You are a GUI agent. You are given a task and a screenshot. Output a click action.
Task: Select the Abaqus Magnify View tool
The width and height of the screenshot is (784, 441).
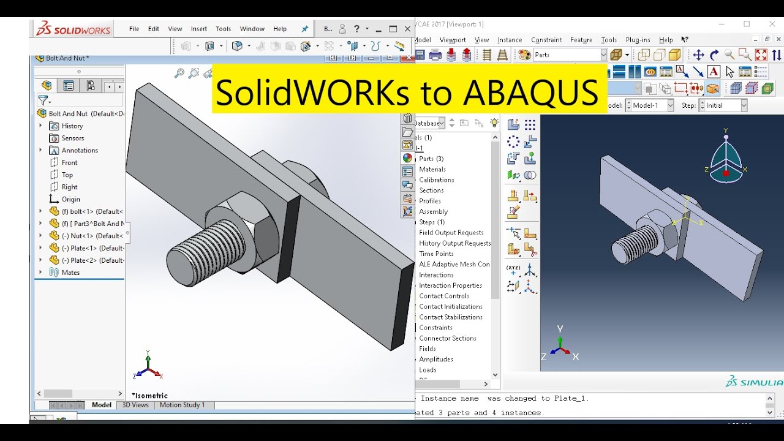(x=729, y=55)
